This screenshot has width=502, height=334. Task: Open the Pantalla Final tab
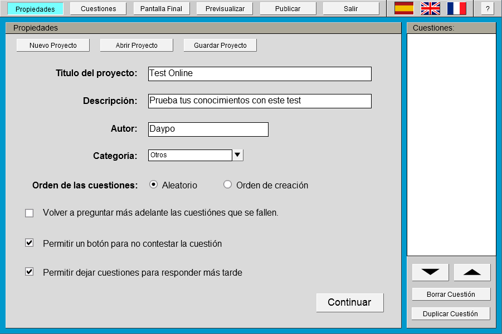pos(162,9)
